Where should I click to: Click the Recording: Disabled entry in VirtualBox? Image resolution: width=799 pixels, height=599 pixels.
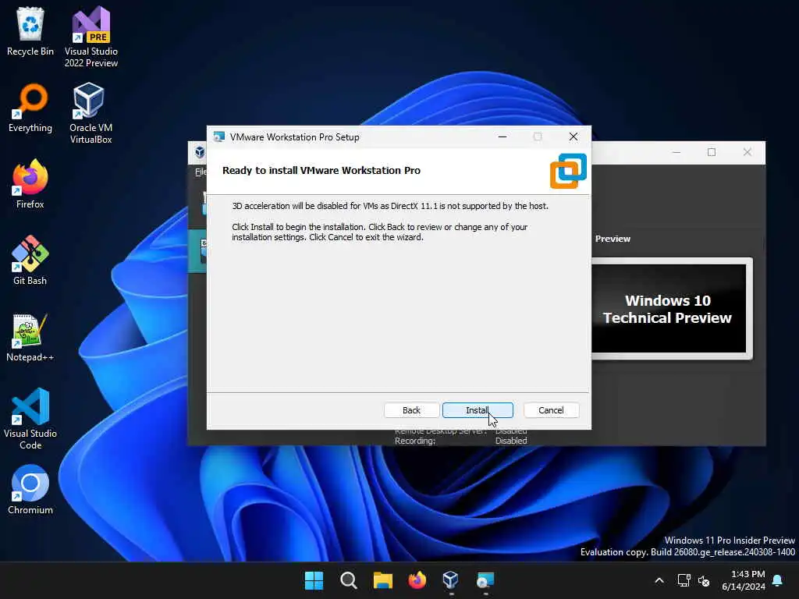[x=460, y=441]
